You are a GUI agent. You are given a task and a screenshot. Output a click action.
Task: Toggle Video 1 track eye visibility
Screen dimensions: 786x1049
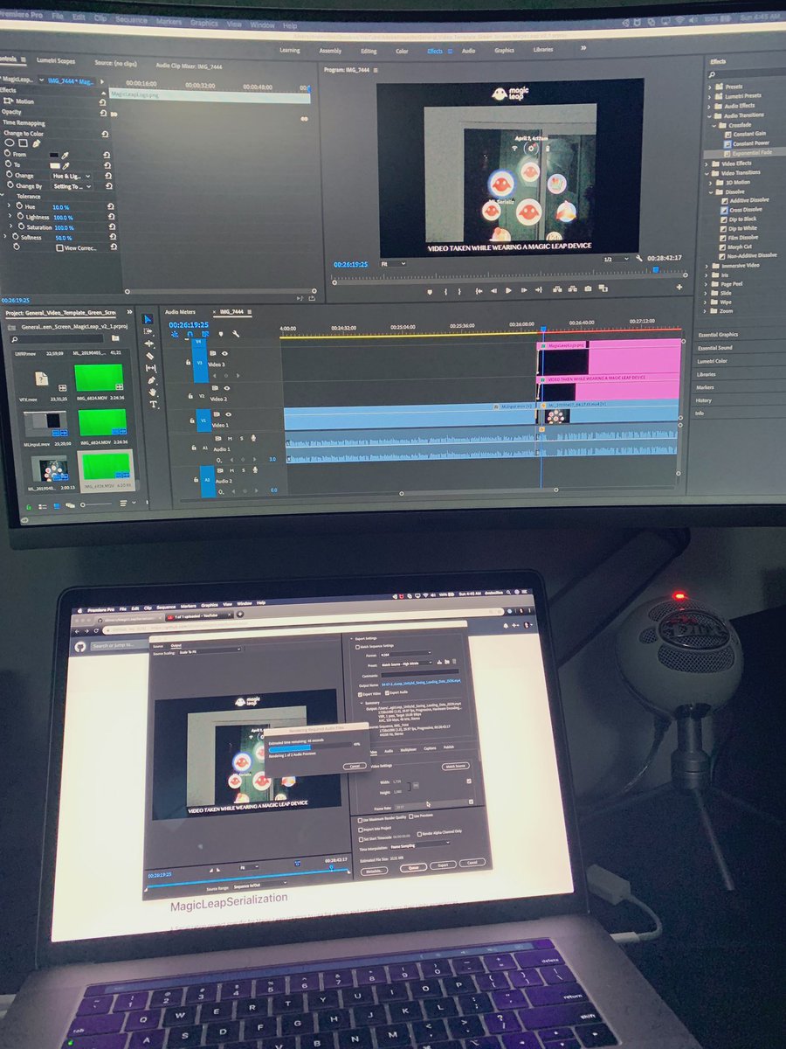tap(228, 414)
